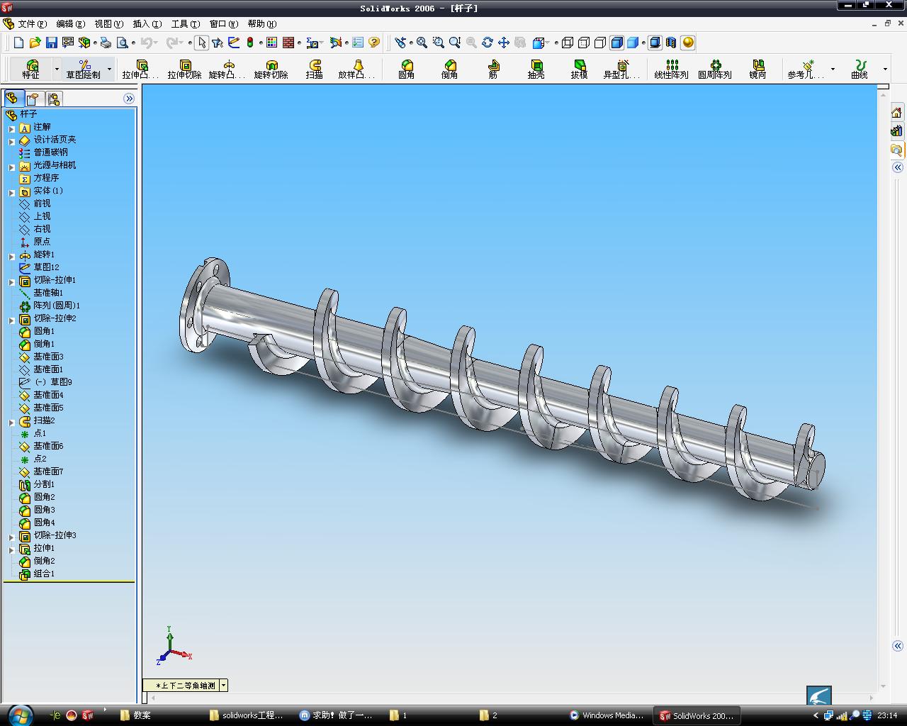The width and height of the screenshot is (907, 726).
Task: Toggle the Select arrow tool
Action: click(202, 43)
